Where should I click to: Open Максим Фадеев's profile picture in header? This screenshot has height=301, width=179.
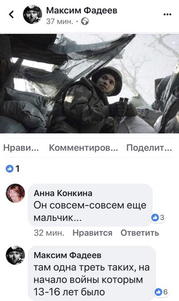pyautogui.click(x=32, y=14)
